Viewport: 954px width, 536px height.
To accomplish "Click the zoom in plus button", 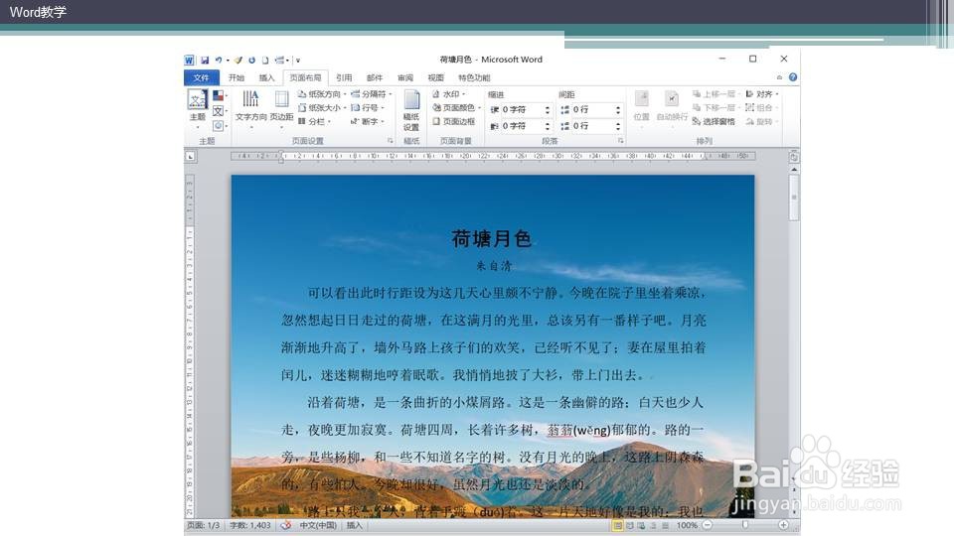I will click(784, 525).
